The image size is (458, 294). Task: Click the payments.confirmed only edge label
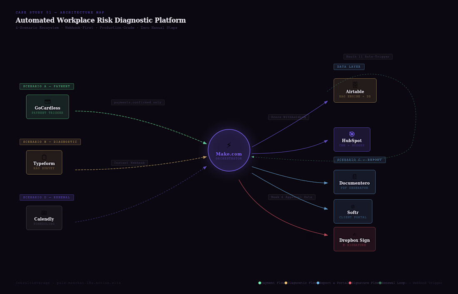(x=137, y=102)
